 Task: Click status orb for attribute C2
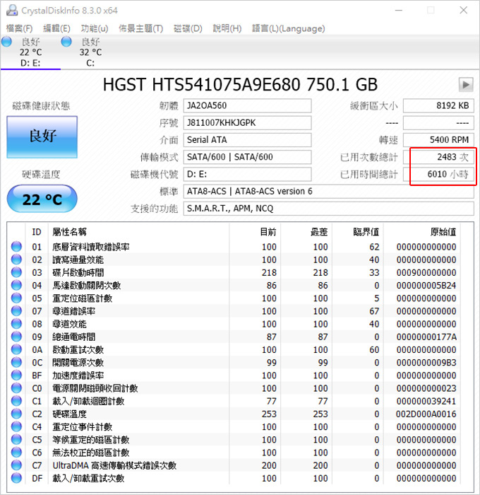tap(16, 414)
